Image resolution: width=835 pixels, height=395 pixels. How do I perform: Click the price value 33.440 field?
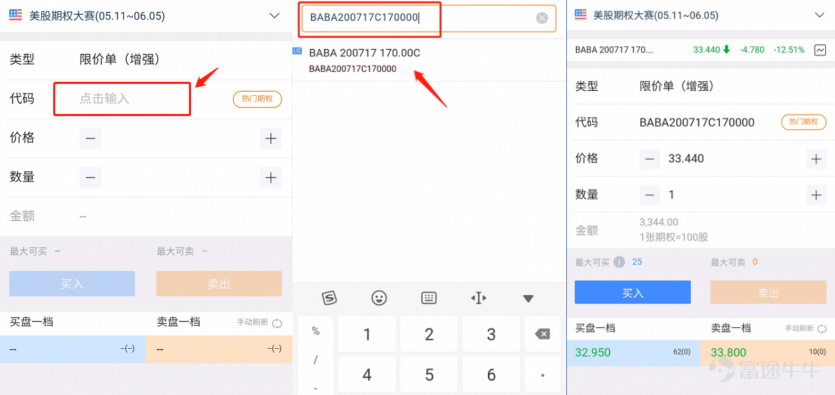[686, 159]
